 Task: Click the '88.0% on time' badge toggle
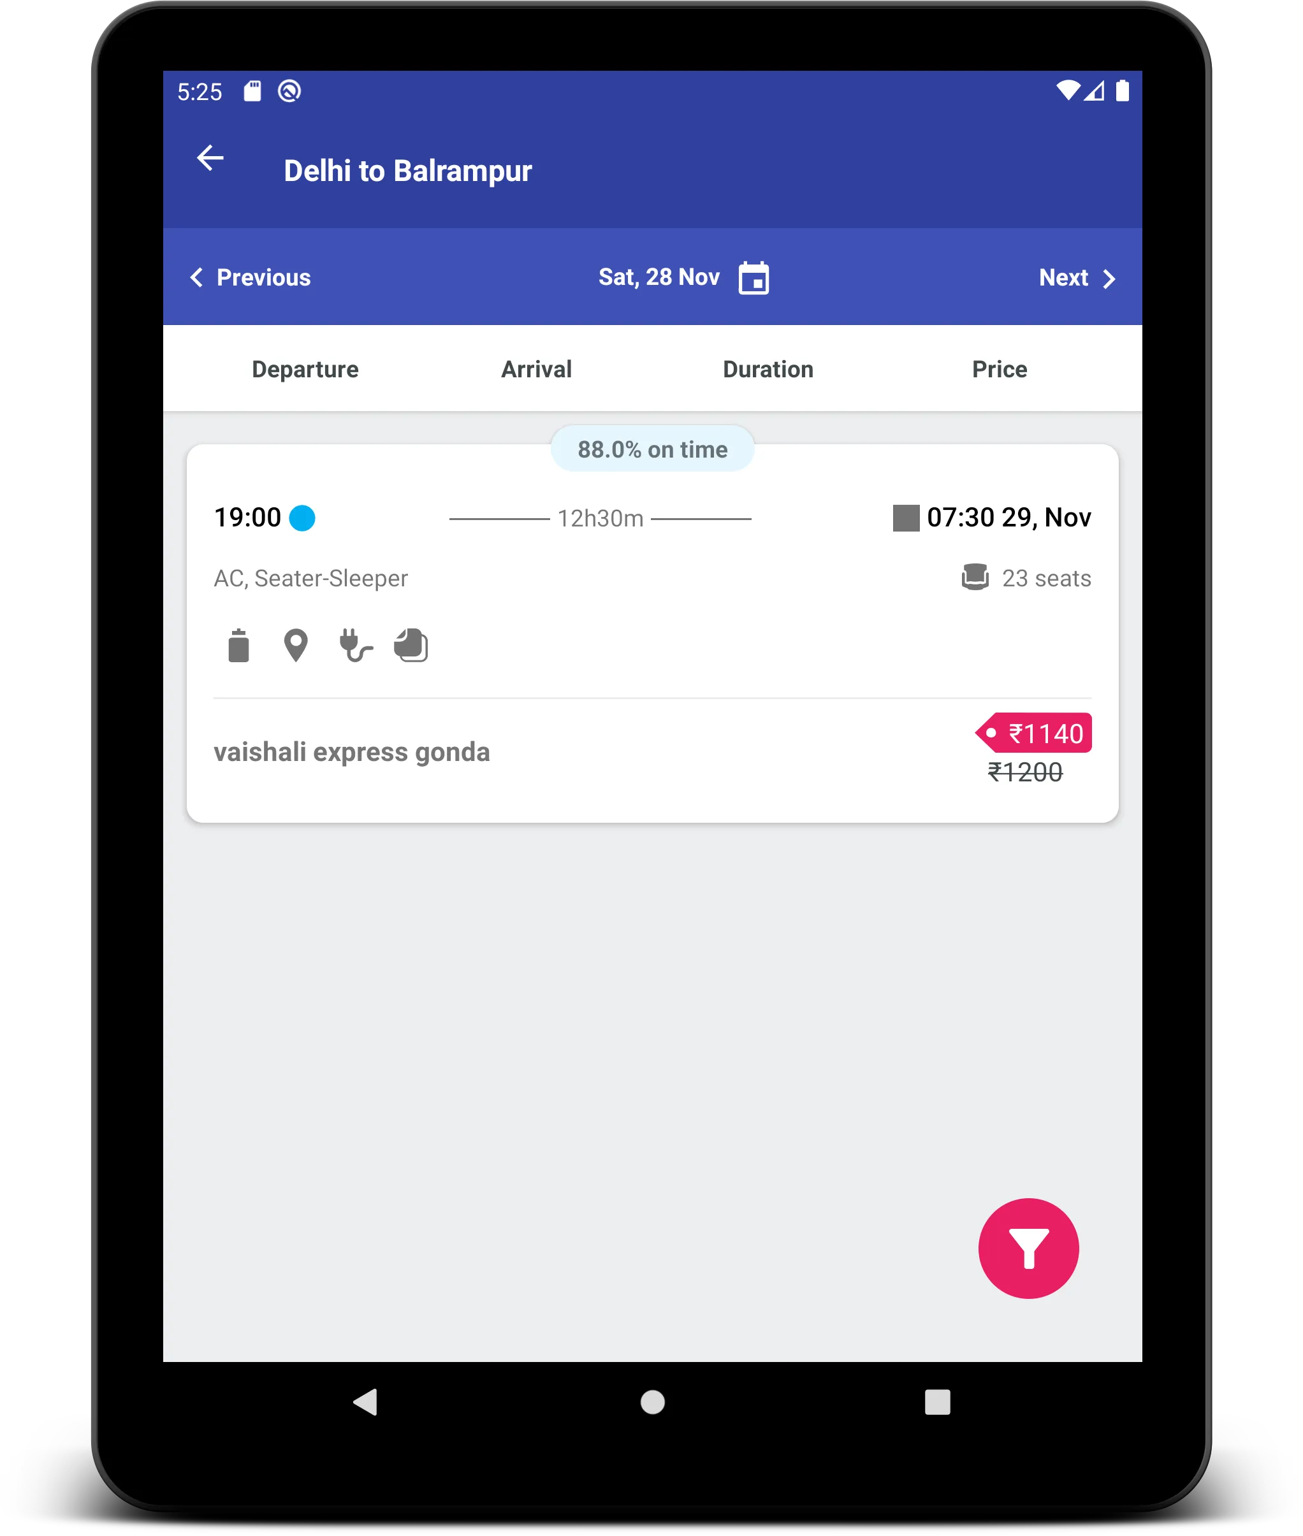click(651, 449)
